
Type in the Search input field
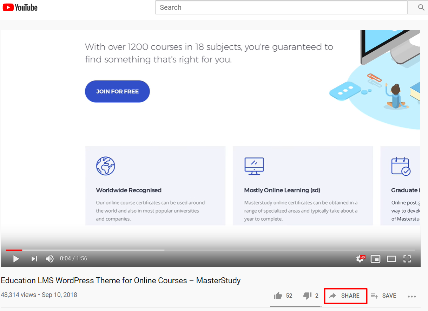click(281, 7)
